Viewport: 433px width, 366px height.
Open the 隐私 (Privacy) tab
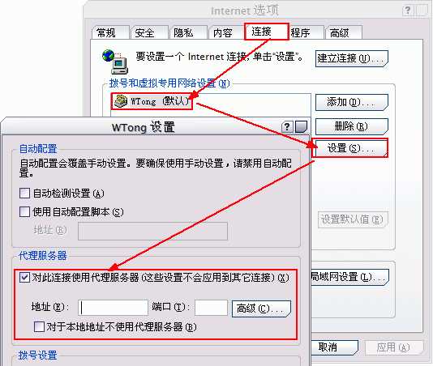point(188,32)
